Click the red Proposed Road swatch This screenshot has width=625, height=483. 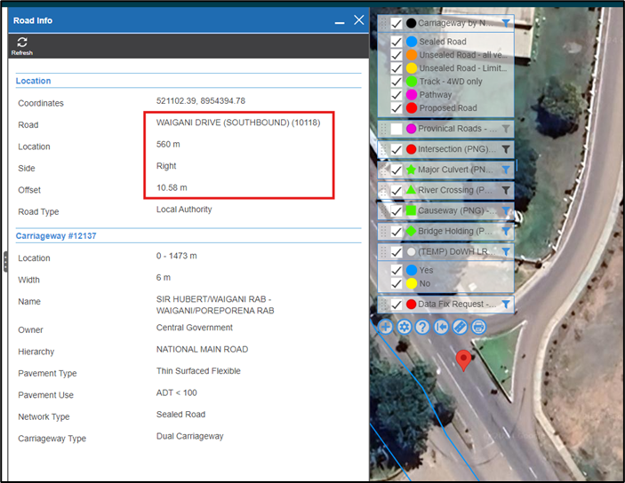pos(412,108)
